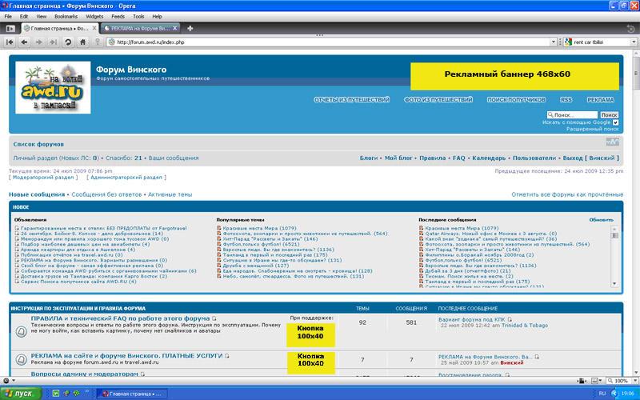640x400 pixels.
Task: Click the awd.ru forum logo
Action: click(53, 87)
